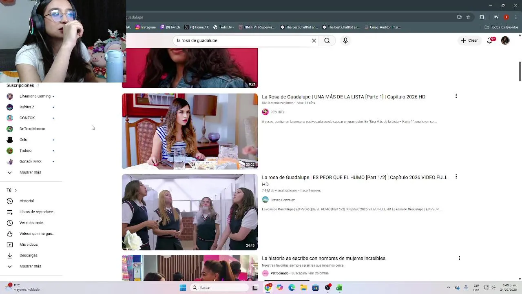Clear the search box with the X
The height and width of the screenshot is (294, 522).
click(314, 40)
